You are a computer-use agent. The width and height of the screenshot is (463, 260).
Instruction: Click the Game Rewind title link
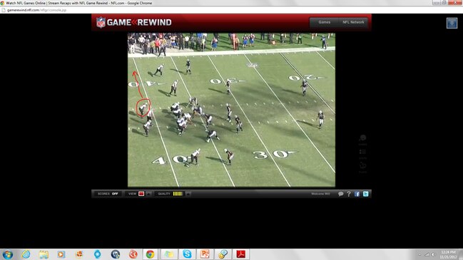[x=139, y=22]
